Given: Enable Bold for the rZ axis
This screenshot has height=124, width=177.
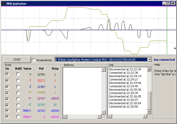Looking at the screenshot, I should [18, 105].
